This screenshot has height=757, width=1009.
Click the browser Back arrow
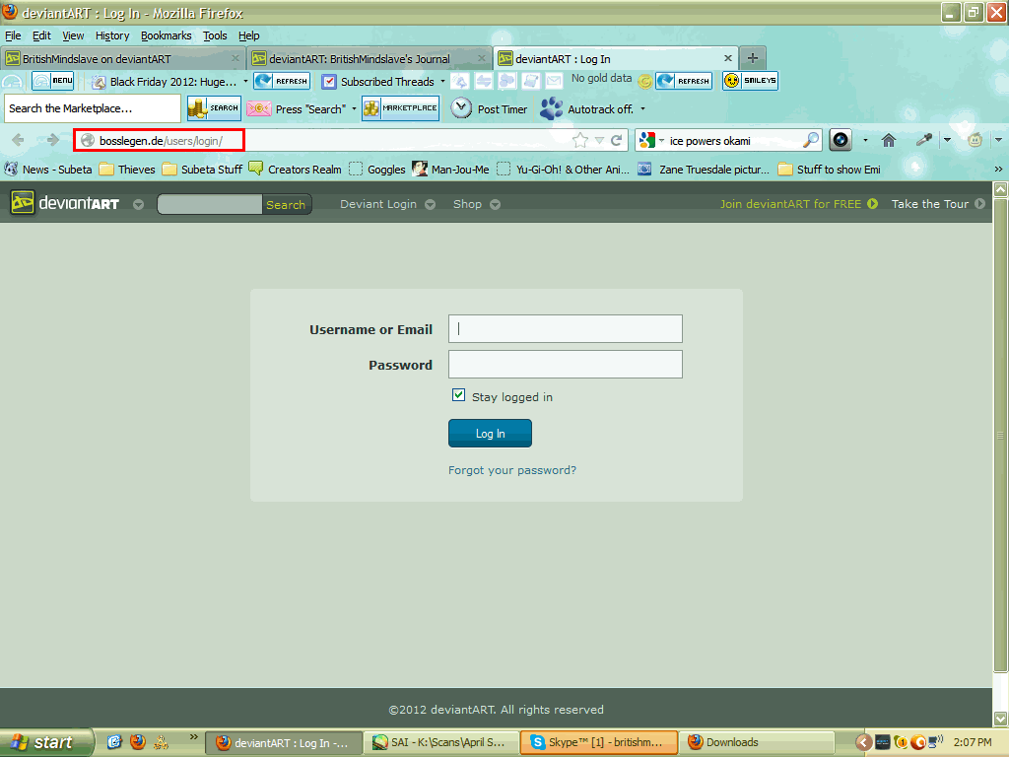[18, 140]
